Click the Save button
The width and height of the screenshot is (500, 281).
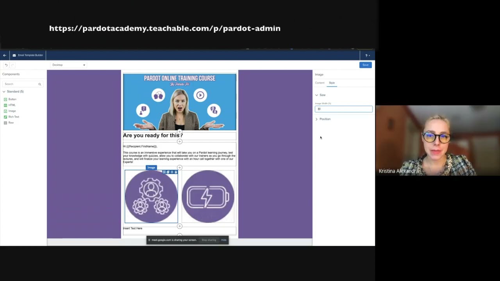pyautogui.click(x=365, y=65)
